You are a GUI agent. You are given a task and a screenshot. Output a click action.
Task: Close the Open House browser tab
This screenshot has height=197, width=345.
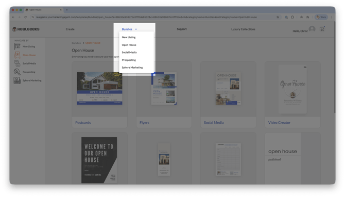61,10
